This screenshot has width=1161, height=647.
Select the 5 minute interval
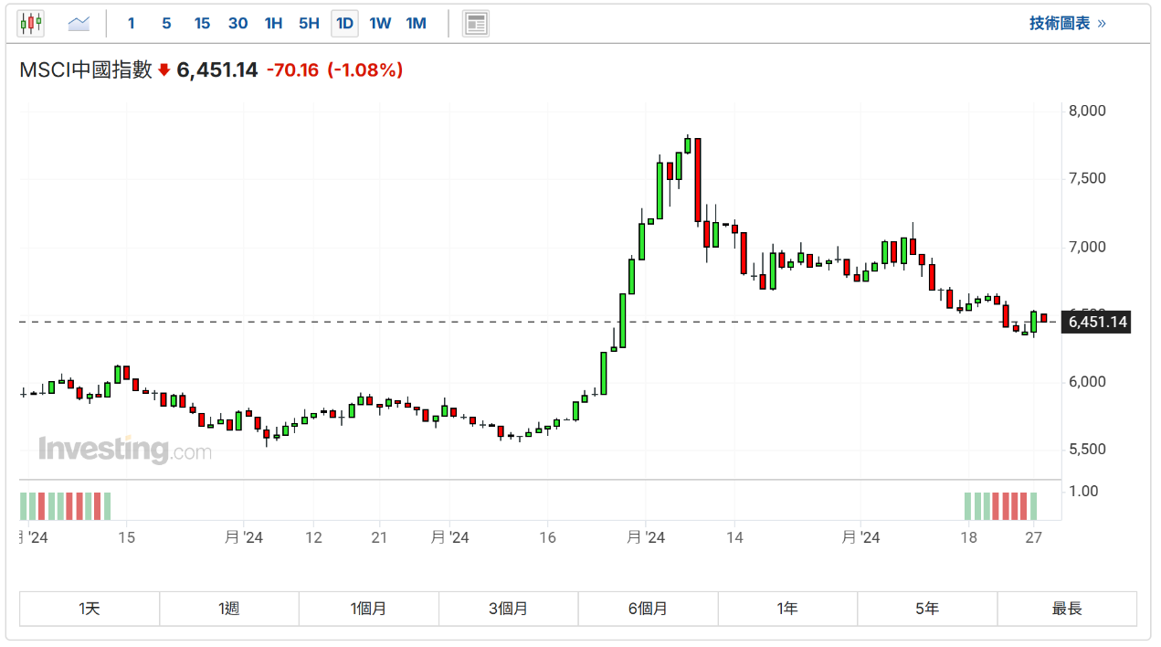pyautogui.click(x=166, y=23)
